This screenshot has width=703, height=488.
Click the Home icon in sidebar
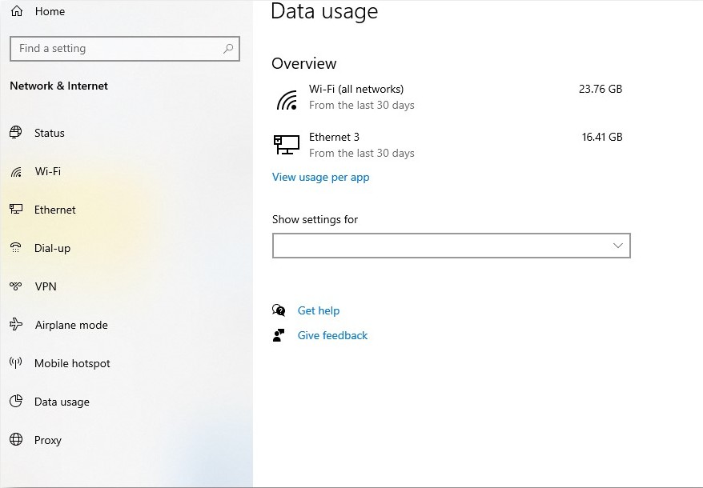pos(17,12)
